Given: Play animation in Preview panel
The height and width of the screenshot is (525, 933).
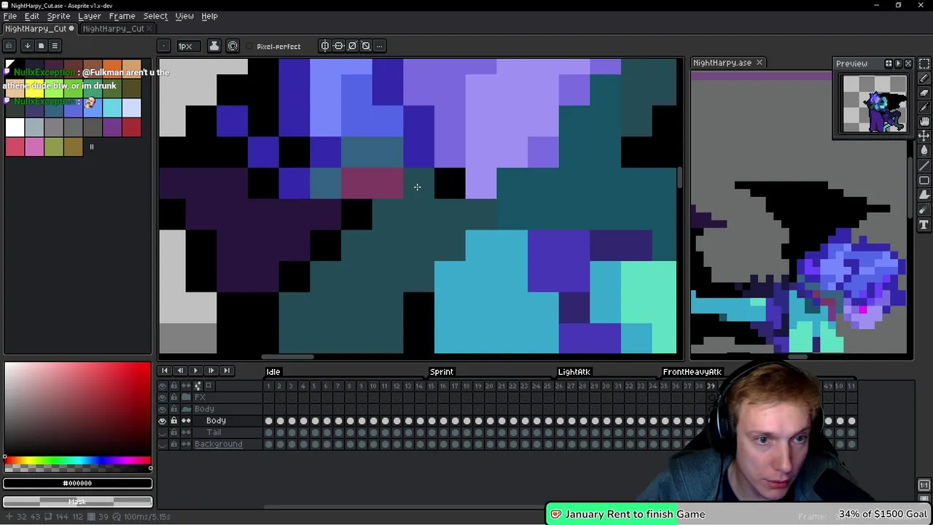Looking at the screenshot, I should (898, 63).
